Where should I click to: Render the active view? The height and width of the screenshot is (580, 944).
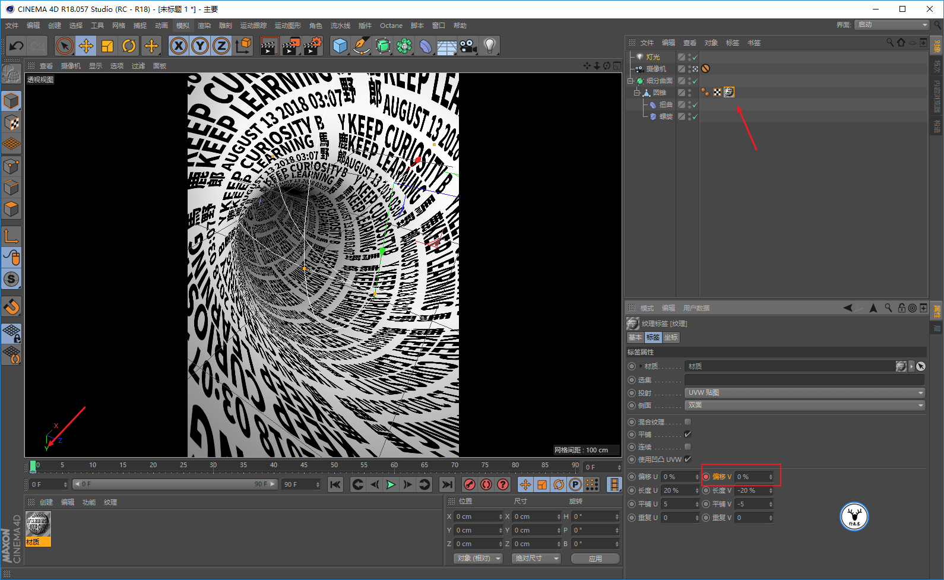(269, 46)
